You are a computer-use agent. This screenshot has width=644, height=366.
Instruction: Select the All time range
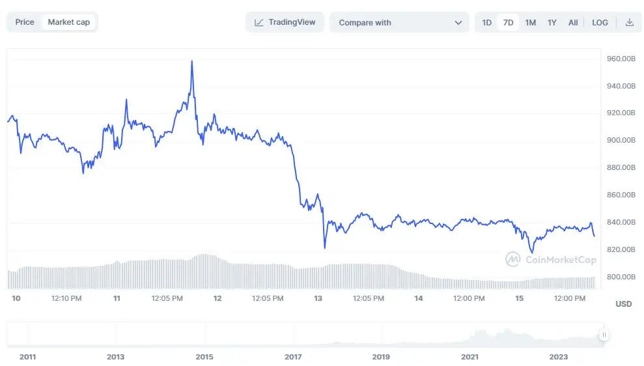coord(572,22)
